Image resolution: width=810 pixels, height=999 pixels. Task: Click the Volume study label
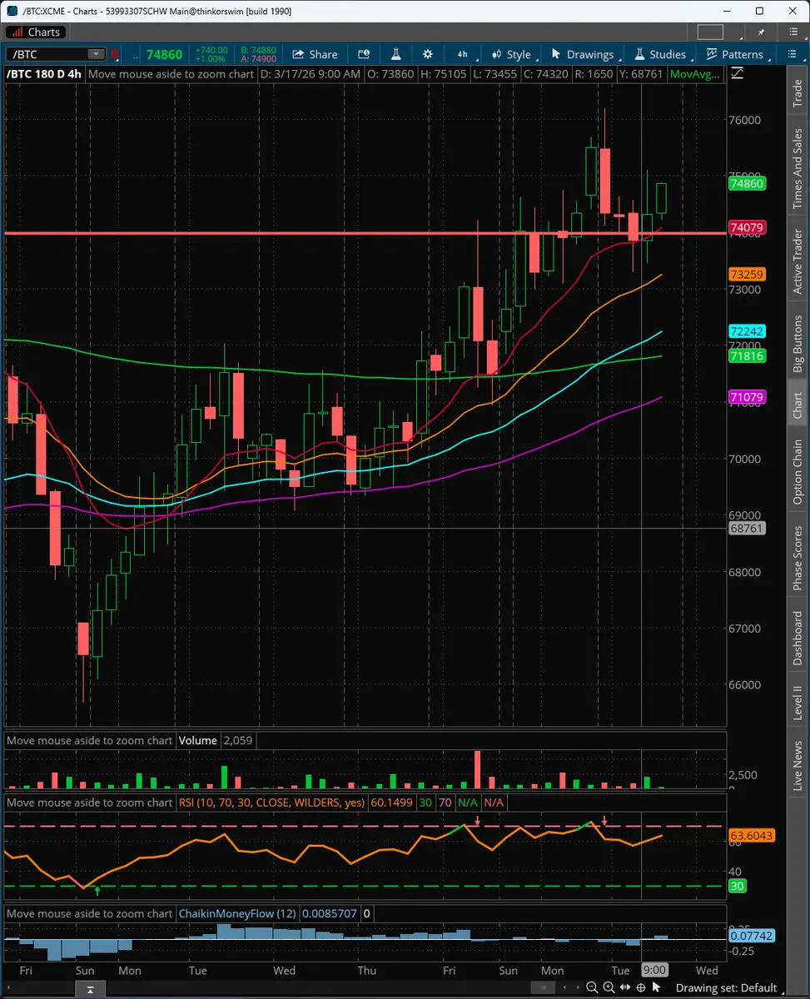click(197, 740)
